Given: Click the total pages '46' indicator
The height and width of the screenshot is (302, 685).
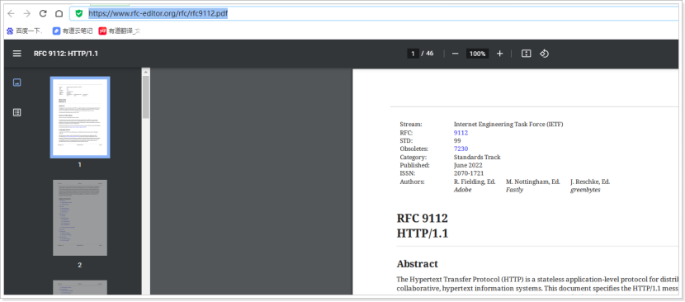Looking at the screenshot, I should pos(430,54).
